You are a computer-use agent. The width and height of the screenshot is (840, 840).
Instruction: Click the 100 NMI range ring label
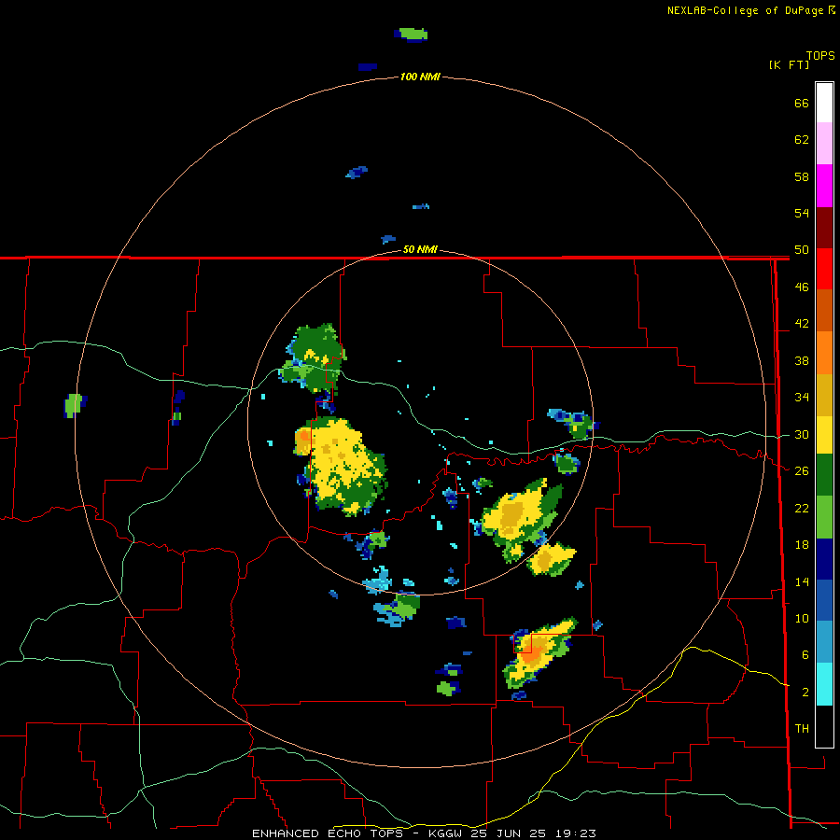pyautogui.click(x=420, y=77)
